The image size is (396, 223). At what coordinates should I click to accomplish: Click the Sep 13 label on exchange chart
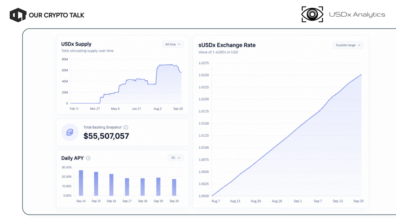point(338,201)
